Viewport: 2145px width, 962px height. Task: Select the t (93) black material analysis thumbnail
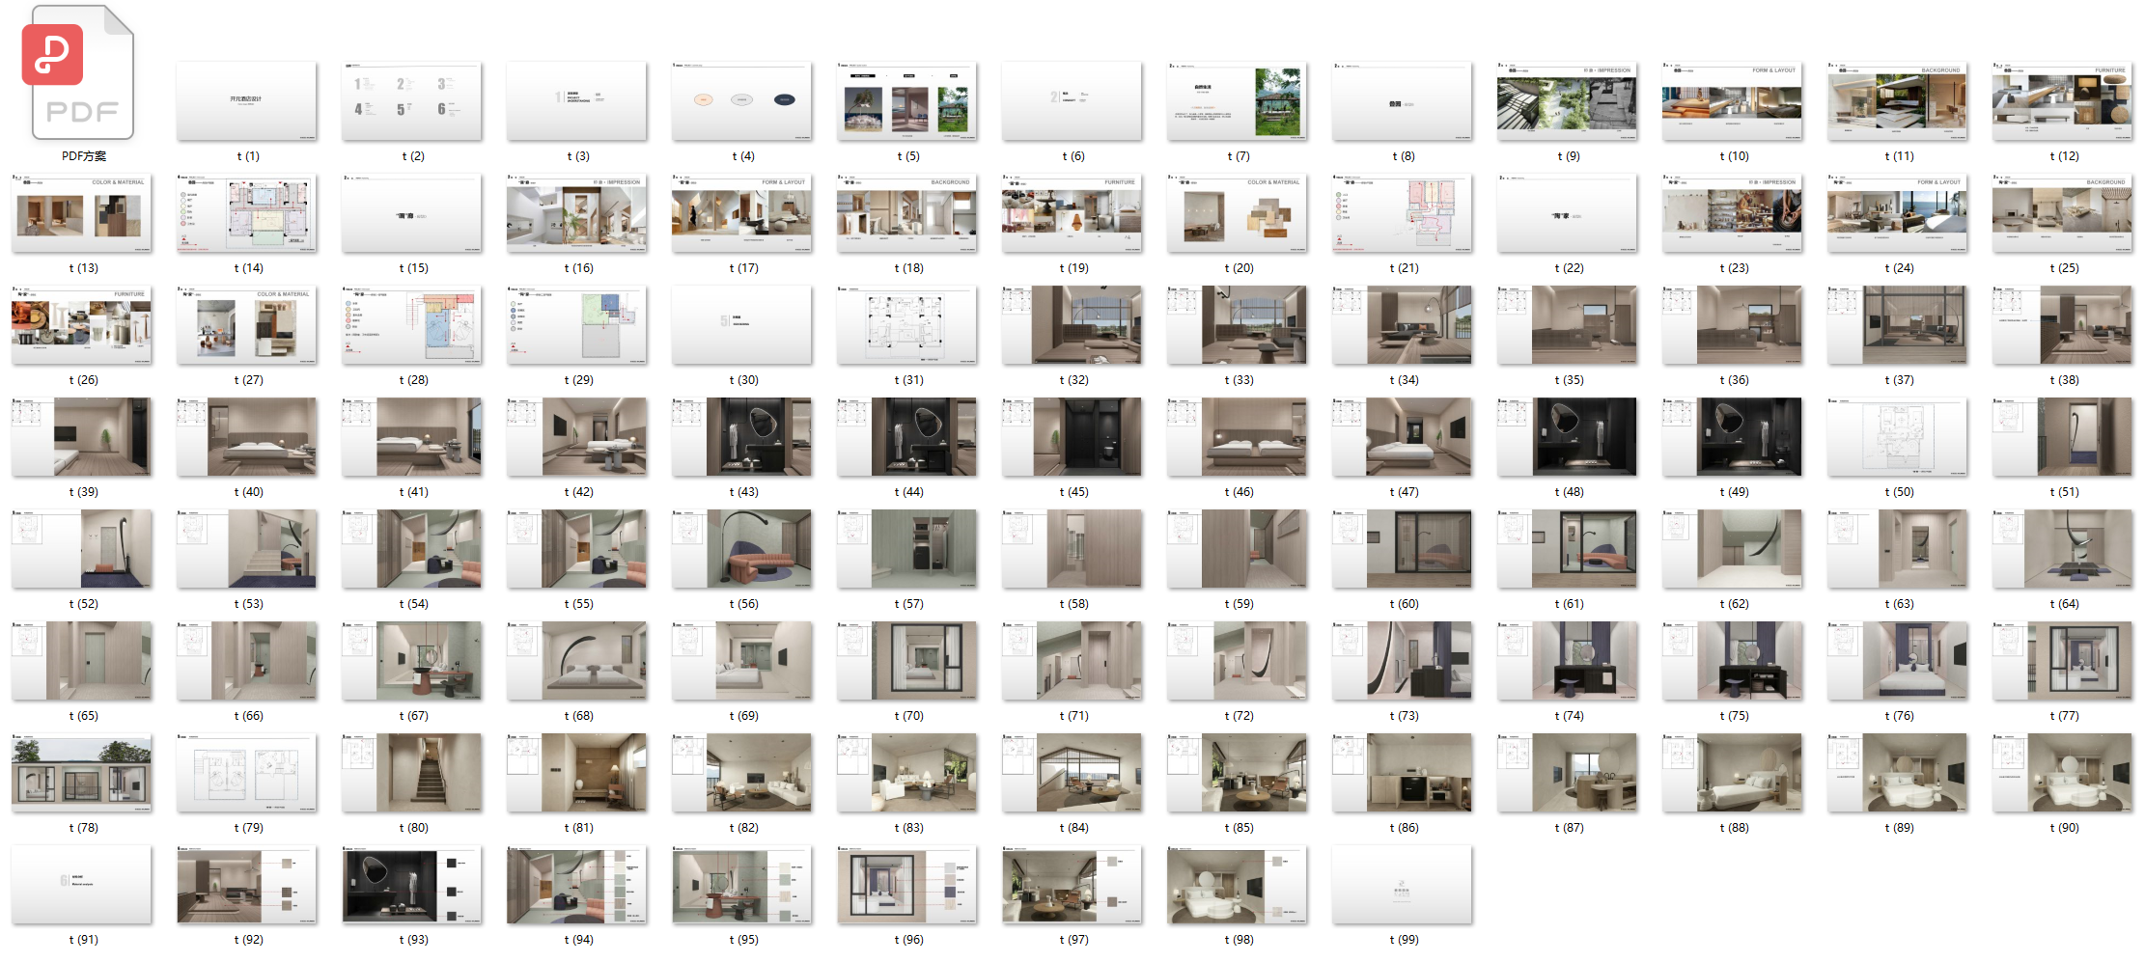pos(411,885)
